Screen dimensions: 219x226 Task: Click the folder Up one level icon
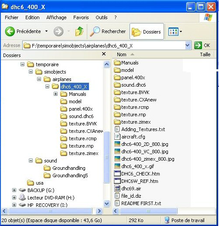tap(79, 31)
